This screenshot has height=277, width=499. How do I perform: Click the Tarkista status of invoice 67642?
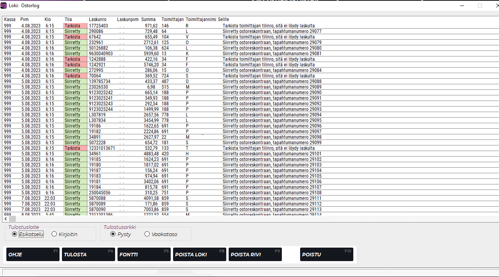pyautogui.click(x=74, y=37)
